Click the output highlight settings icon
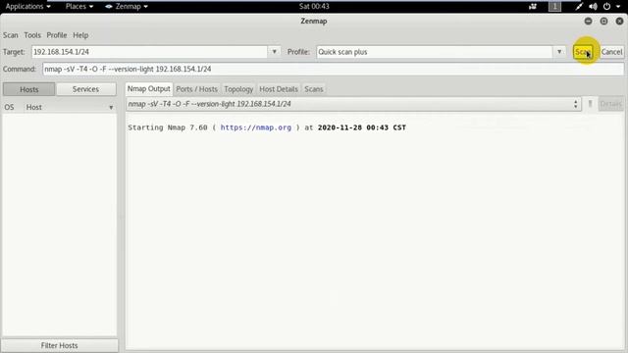 pyautogui.click(x=590, y=104)
